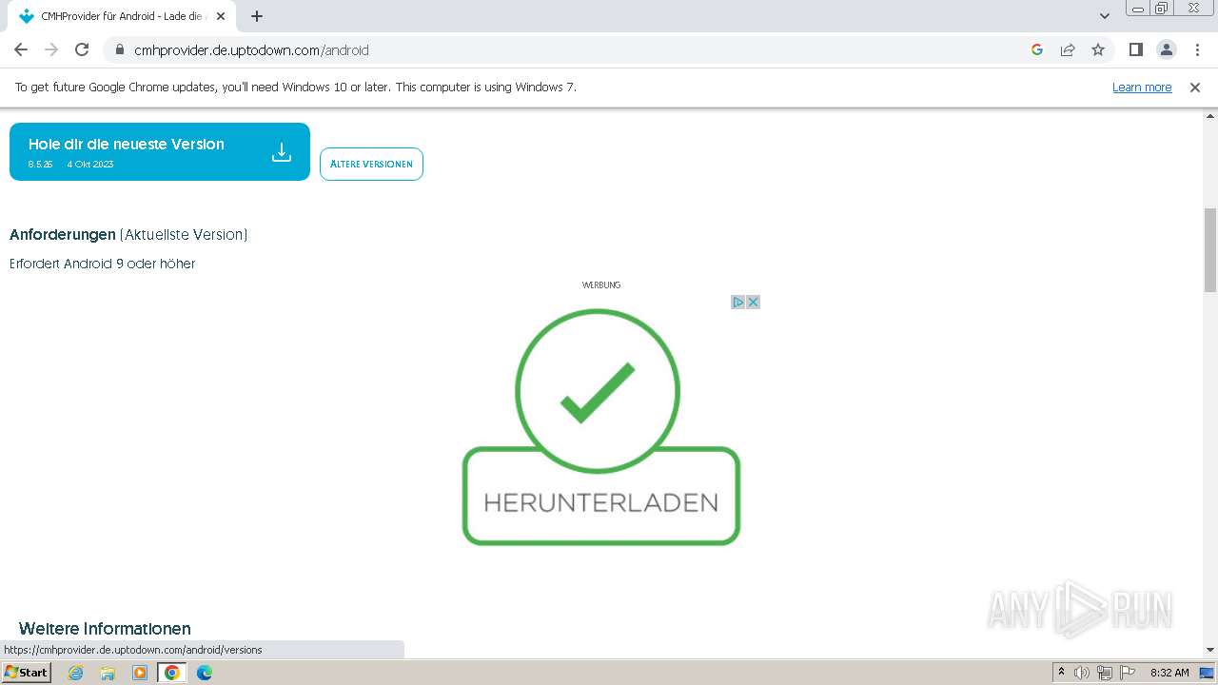Close the CMHProvider tab
This screenshot has height=685, width=1218.
(221, 16)
